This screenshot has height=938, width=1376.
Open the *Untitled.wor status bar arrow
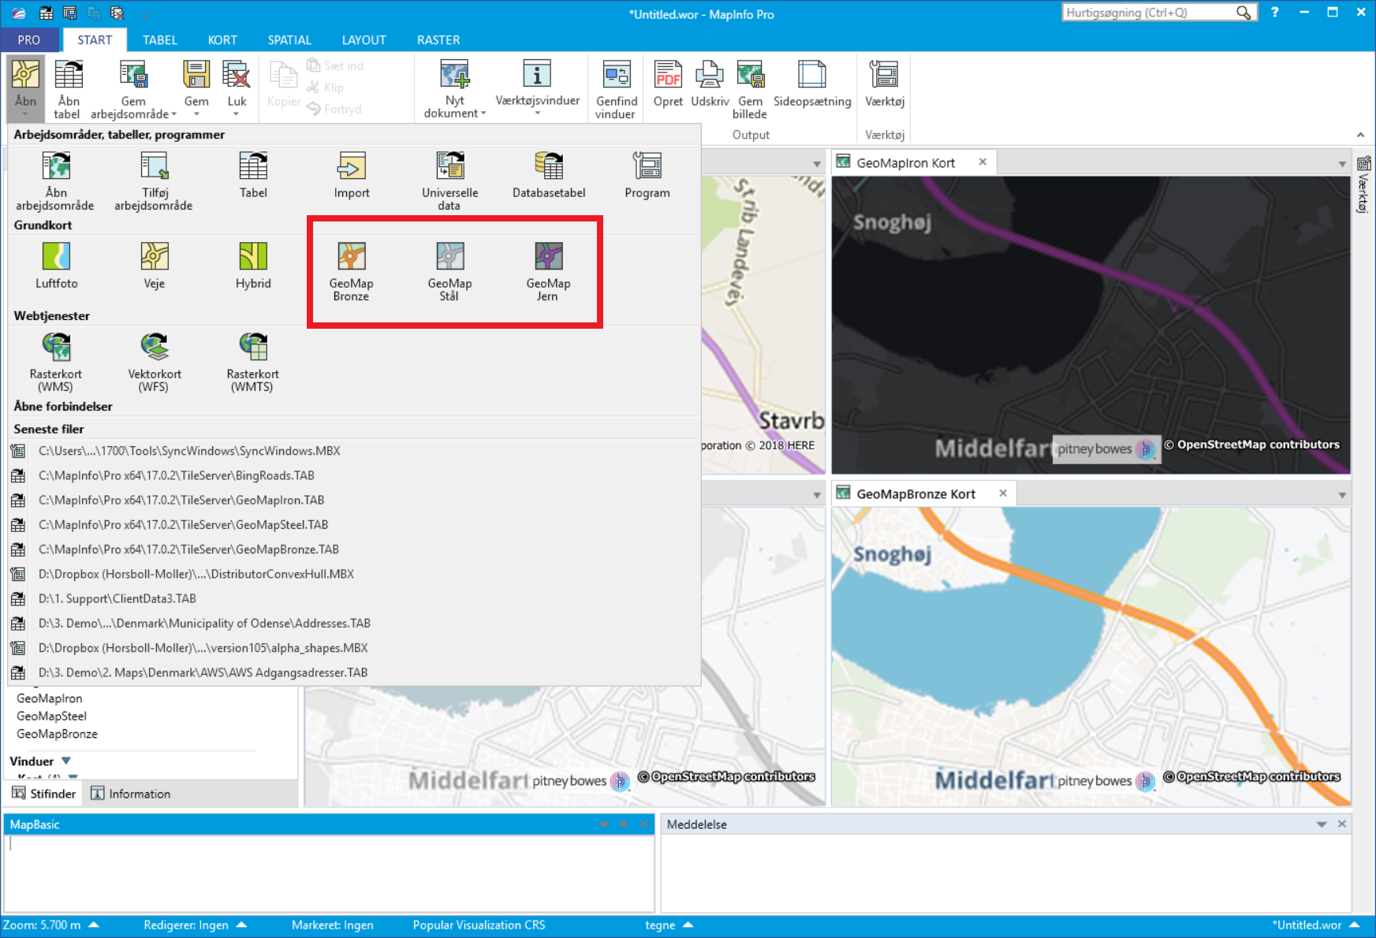1354,925
